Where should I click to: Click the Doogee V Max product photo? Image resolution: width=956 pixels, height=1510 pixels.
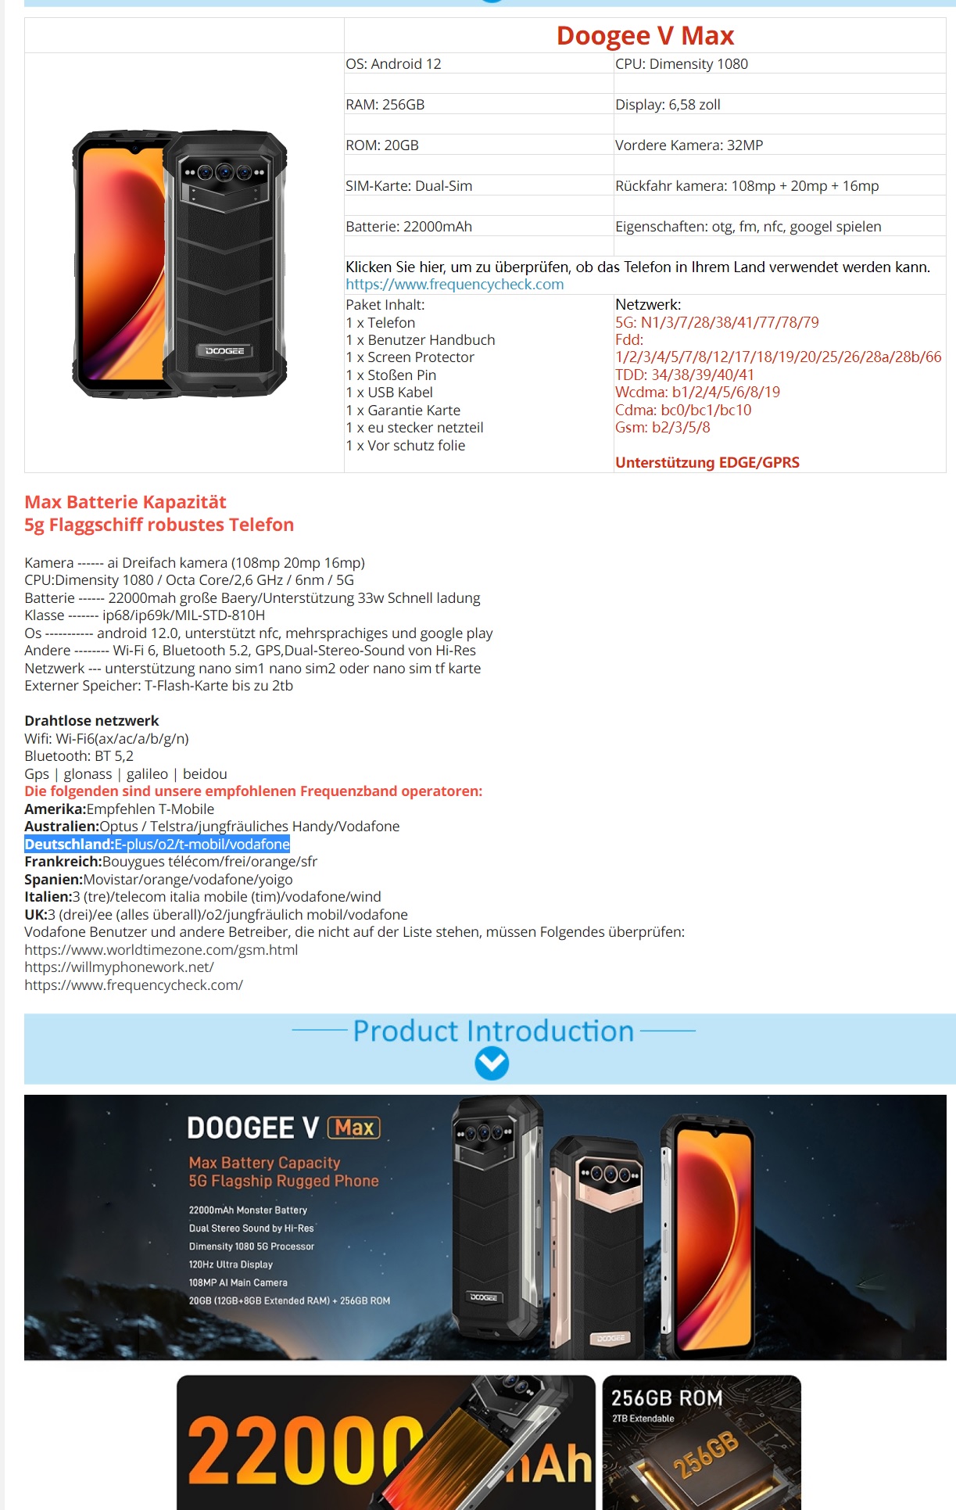pos(180,264)
